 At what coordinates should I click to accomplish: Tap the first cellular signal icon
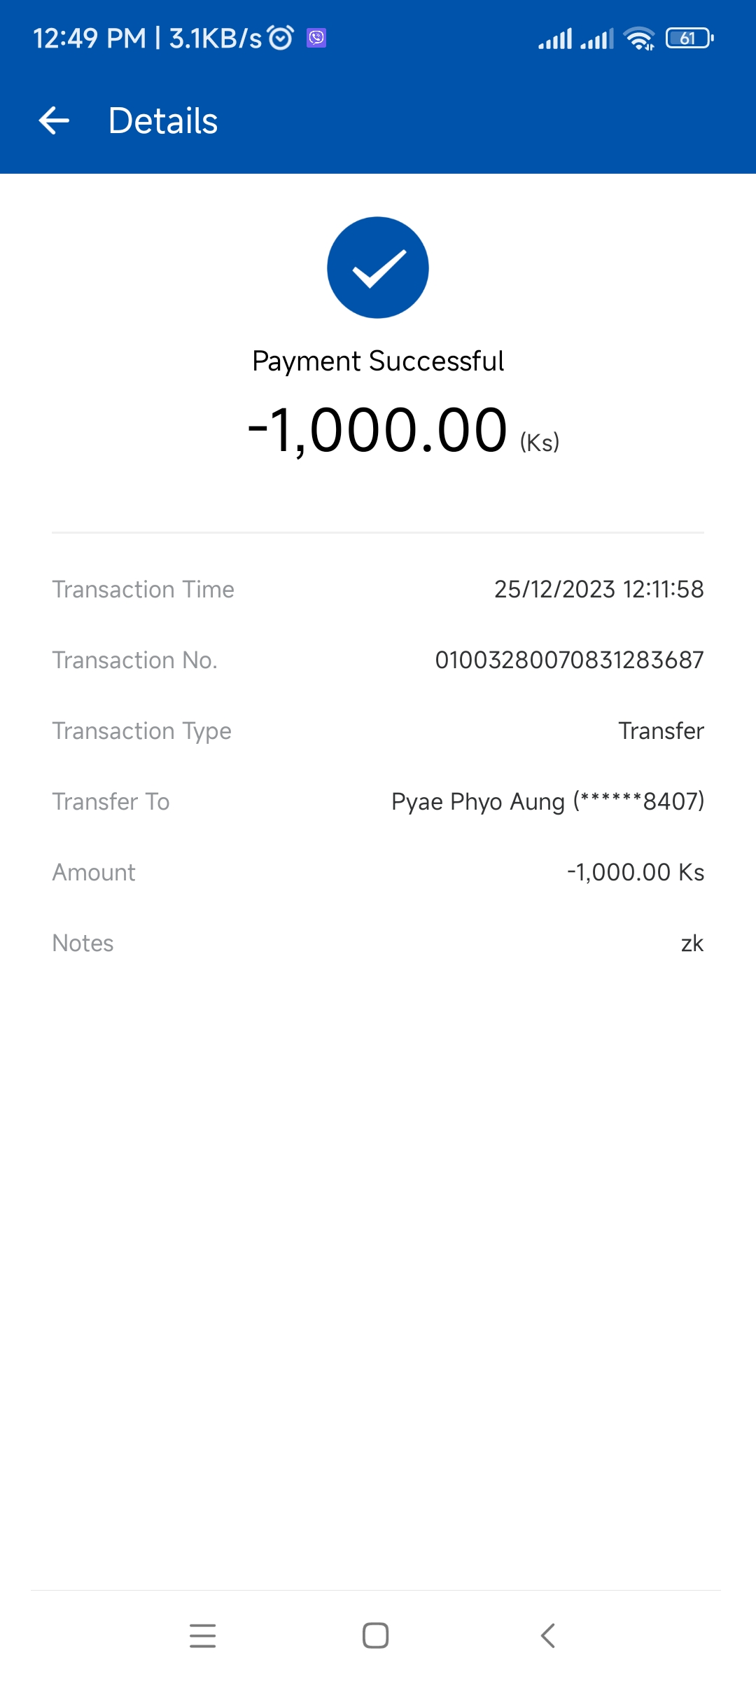pyautogui.click(x=555, y=39)
